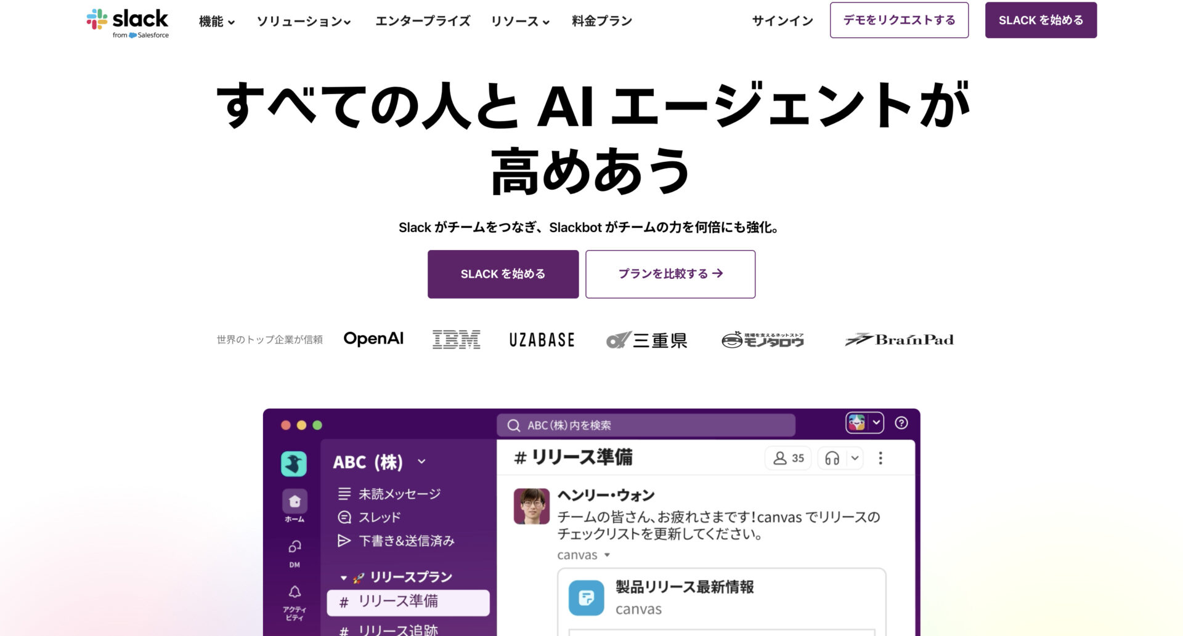Click the 35 members button
This screenshot has height=636, width=1183.
pyautogui.click(x=788, y=458)
